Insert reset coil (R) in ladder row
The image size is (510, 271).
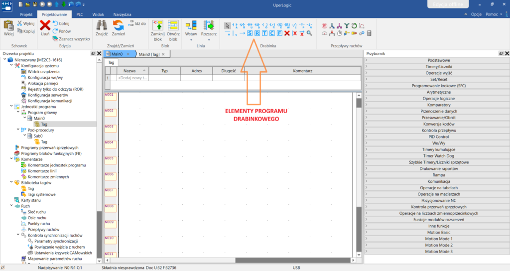pos(287,25)
